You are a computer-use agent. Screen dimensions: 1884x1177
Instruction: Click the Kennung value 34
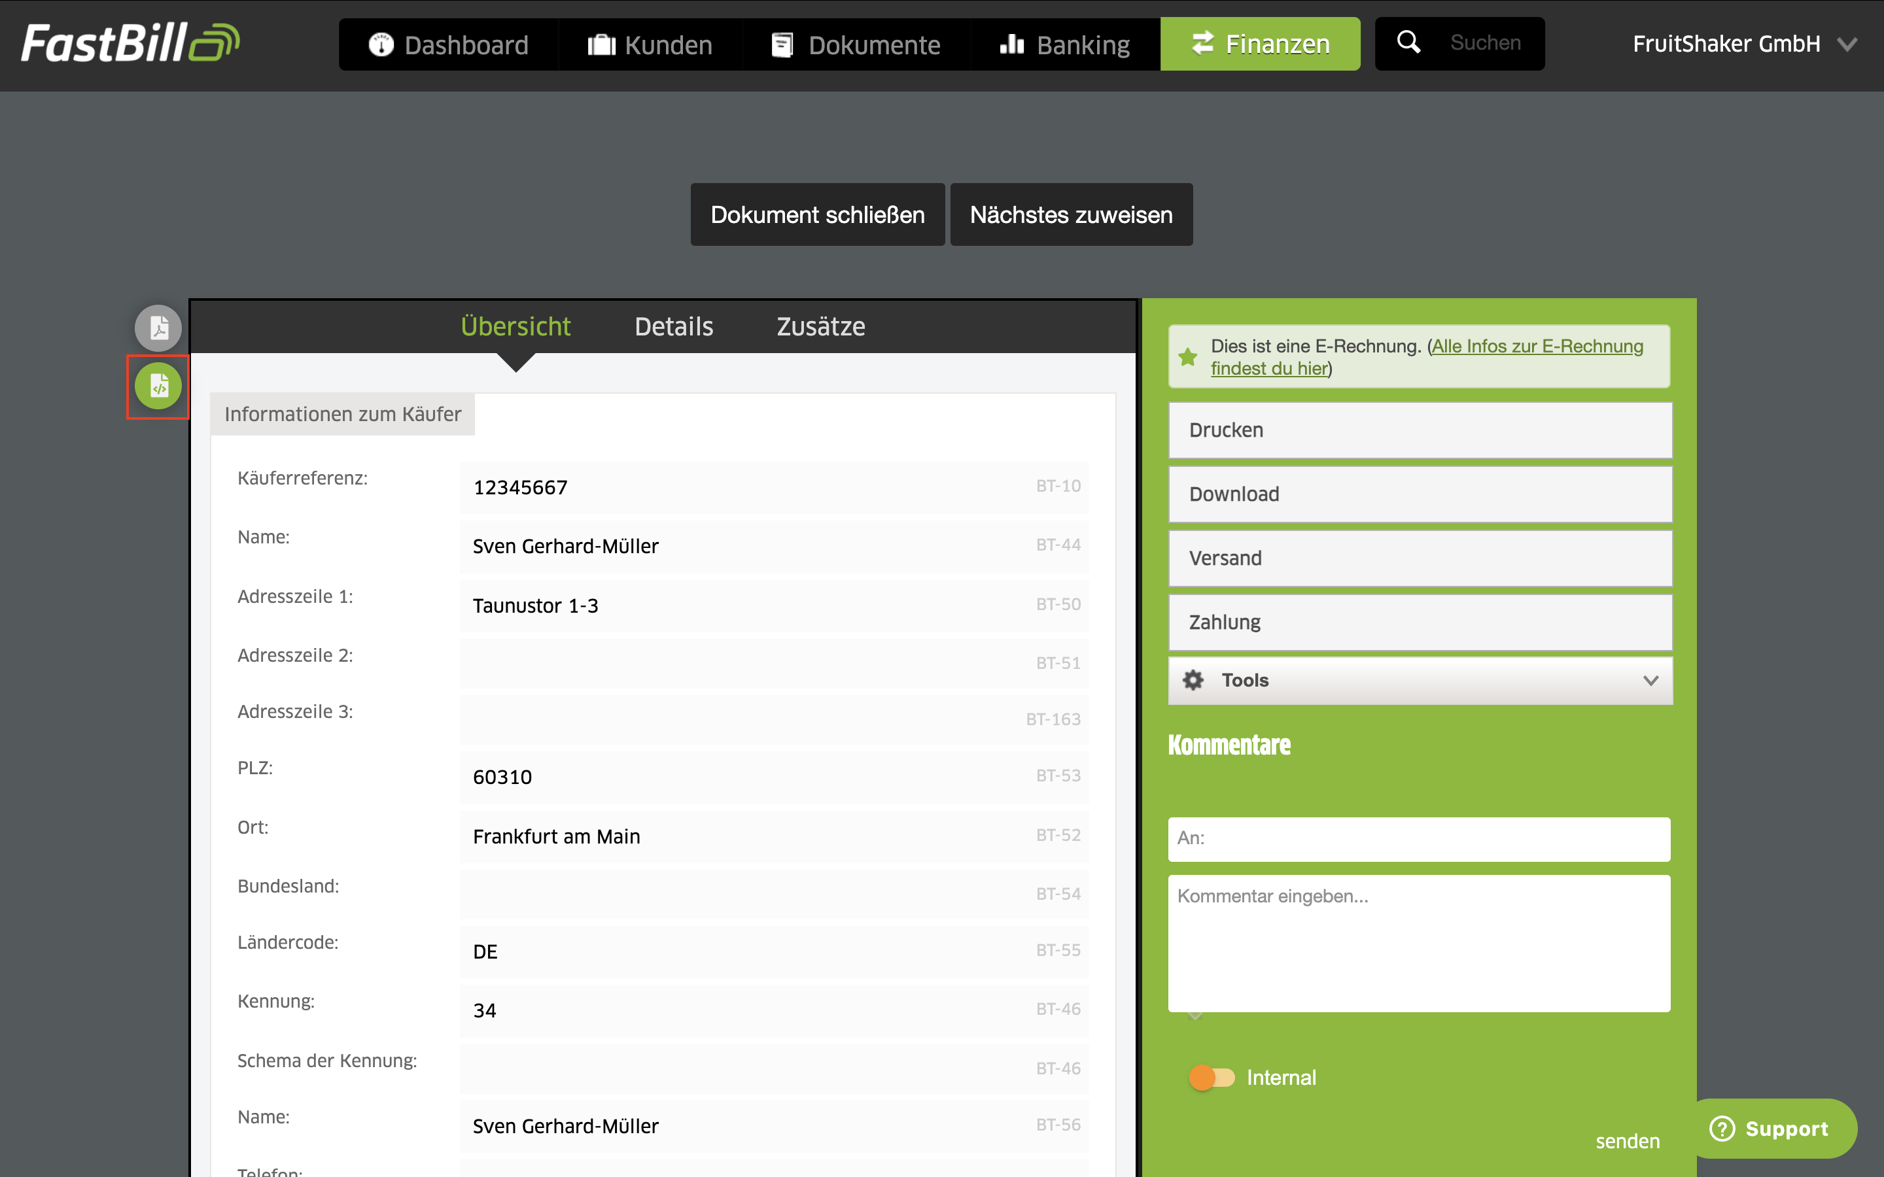(484, 1010)
